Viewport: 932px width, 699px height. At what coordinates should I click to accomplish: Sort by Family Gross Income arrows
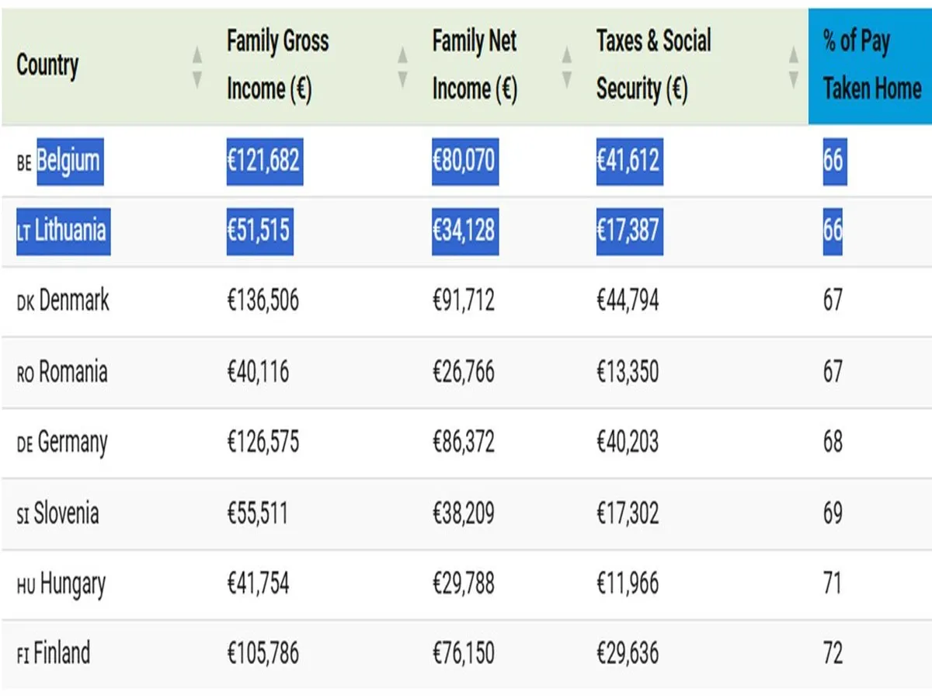(x=402, y=66)
